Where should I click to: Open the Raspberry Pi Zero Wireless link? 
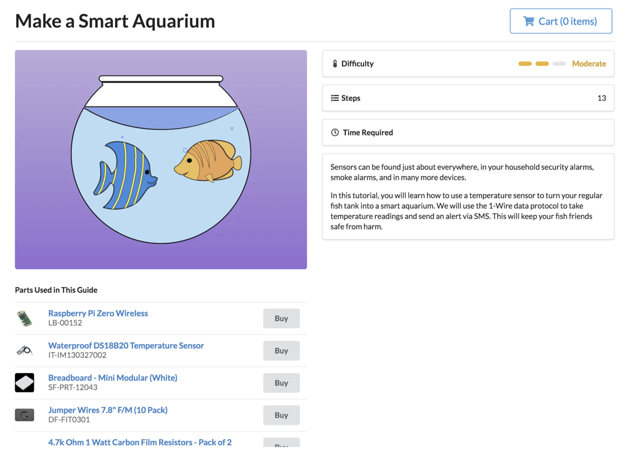98,313
